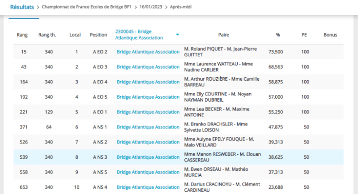Click the Paire column header
The image size is (358, 194).
coord(223,35)
